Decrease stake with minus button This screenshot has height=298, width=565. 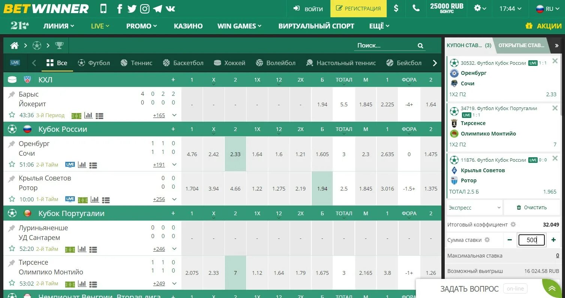510,240
